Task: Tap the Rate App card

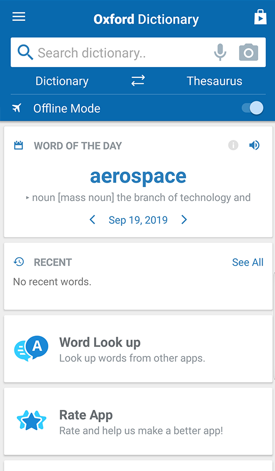Action: click(x=138, y=421)
